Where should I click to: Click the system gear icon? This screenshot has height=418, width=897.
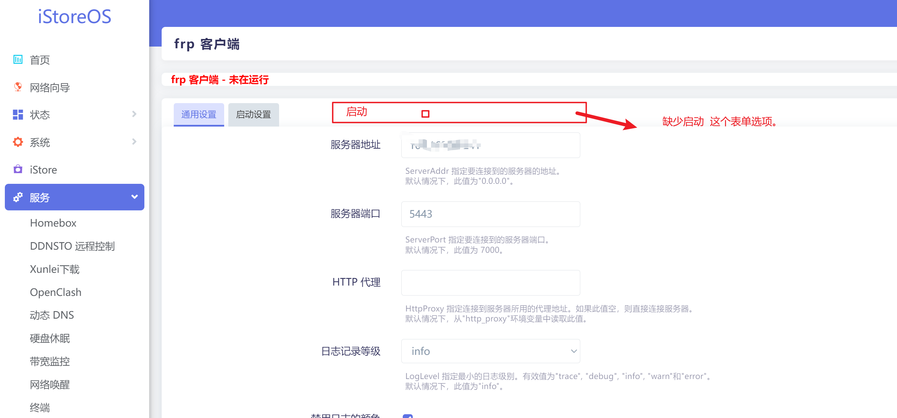coord(18,142)
